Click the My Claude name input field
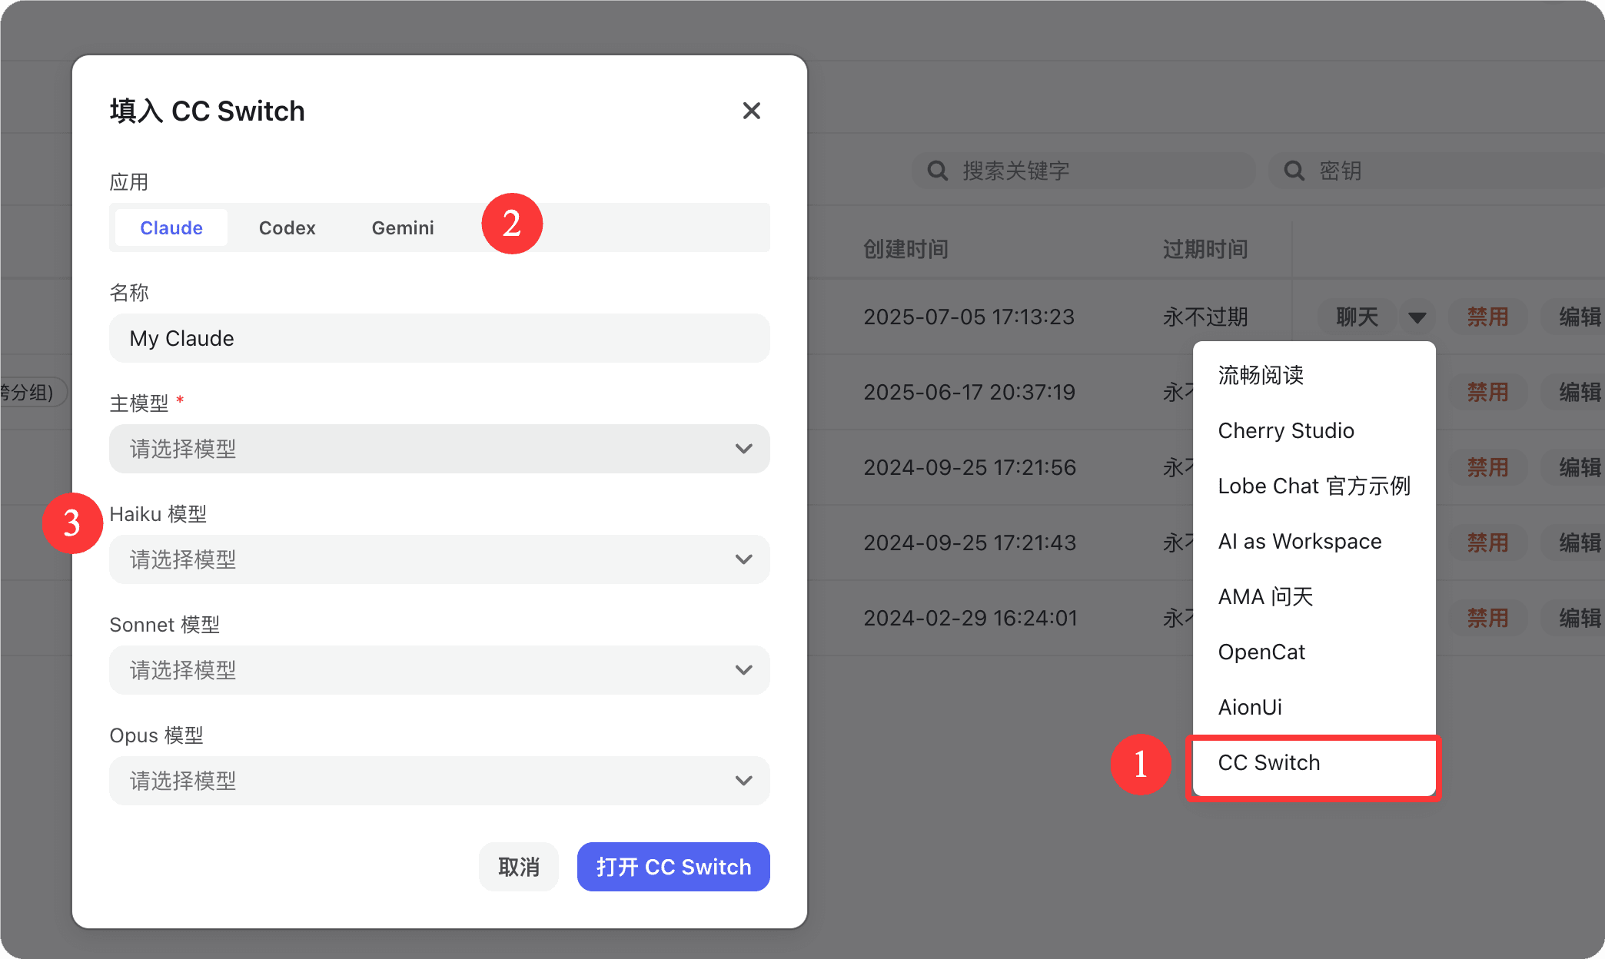Image resolution: width=1605 pixels, height=959 pixels. pyautogui.click(x=439, y=338)
